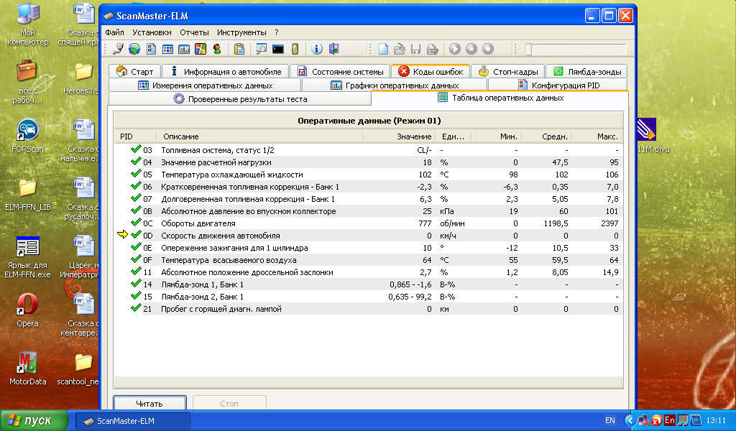Click the round record button in toolbar
The width and height of the screenshot is (736, 431).
pyautogui.click(x=488, y=49)
